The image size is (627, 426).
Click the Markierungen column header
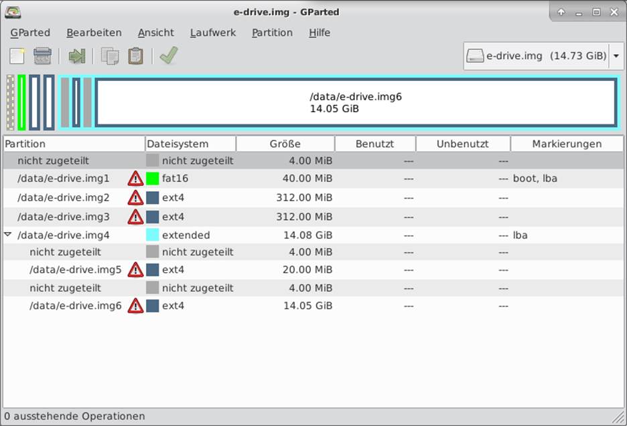[x=567, y=144]
